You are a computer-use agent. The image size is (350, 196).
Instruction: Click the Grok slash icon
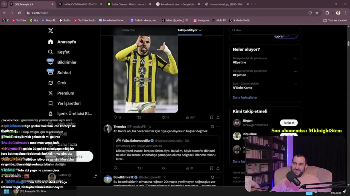coord(50,83)
